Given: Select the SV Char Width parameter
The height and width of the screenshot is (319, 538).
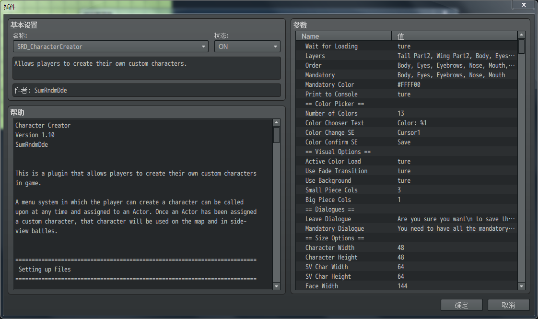Looking at the screenshot, I should click(407, 267).
